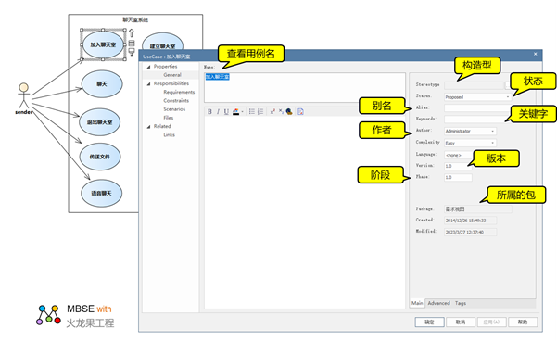Open the Status dropdown showing Proposed

click(x=478, y=97)
